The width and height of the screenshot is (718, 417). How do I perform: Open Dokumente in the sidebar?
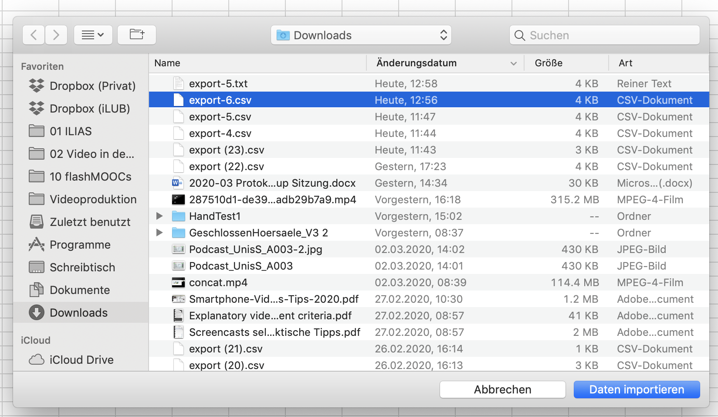[x=81, y=290]
